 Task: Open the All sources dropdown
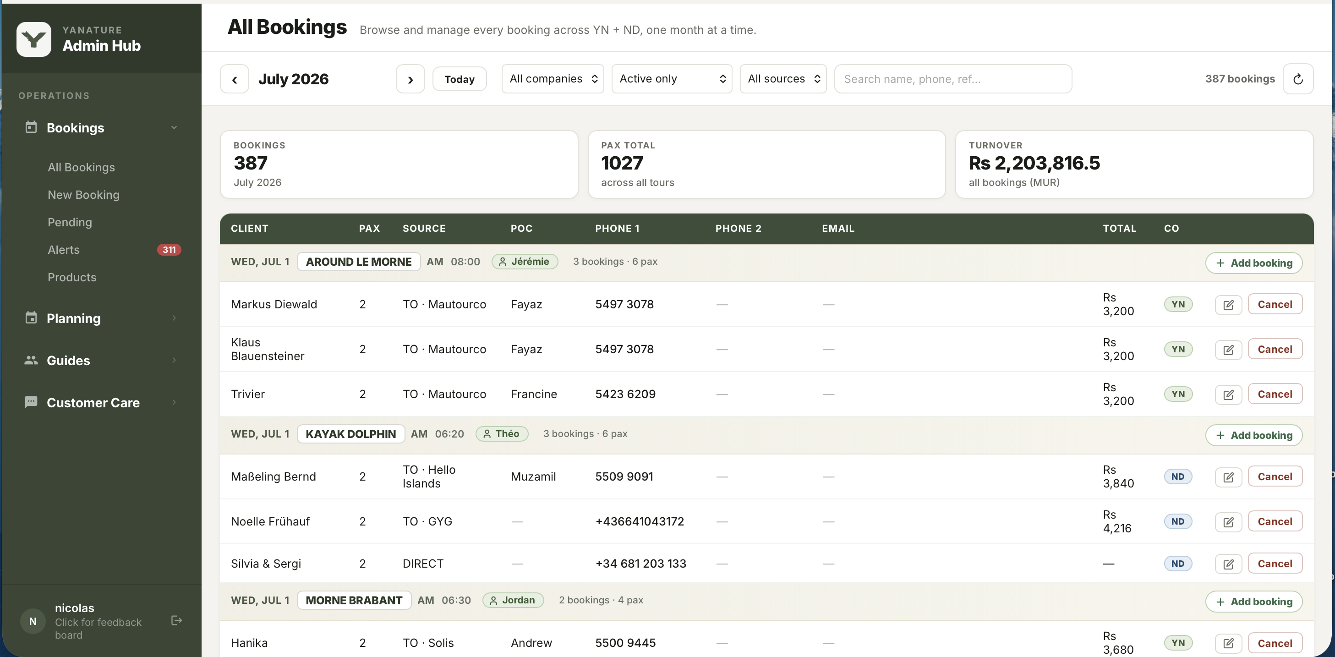pyautogui.click(x=783, y=79)
